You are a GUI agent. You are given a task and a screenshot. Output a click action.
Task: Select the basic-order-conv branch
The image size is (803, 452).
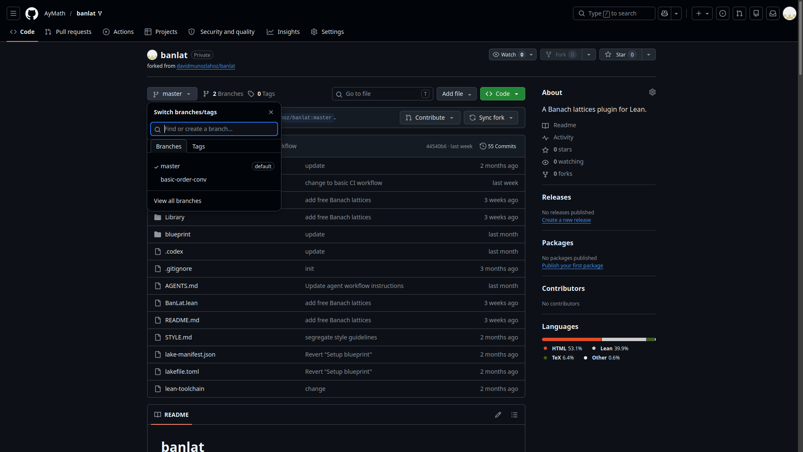pyautogui.click(x=214, y=180)
